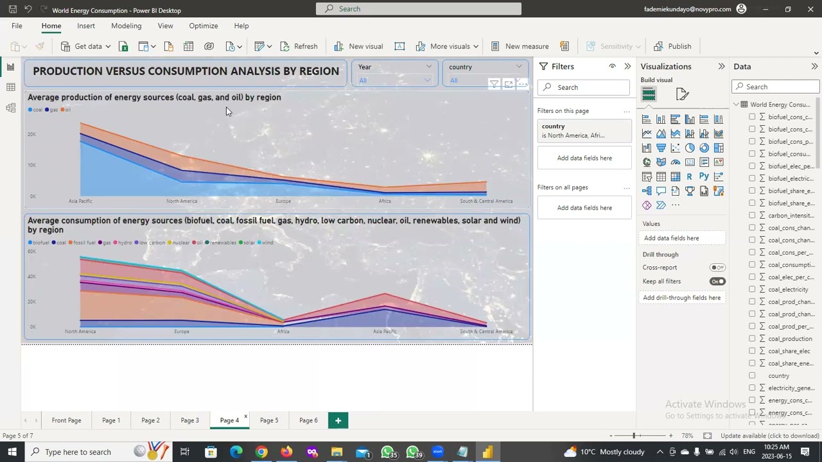
Task: Select the R script visual icon
Action: 690,176
